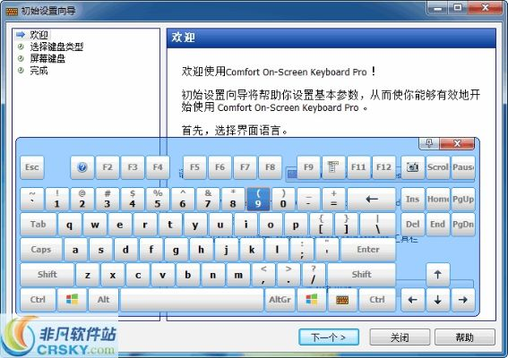Click the F5 key
This screenshot has width=508, height=358.
194,167
